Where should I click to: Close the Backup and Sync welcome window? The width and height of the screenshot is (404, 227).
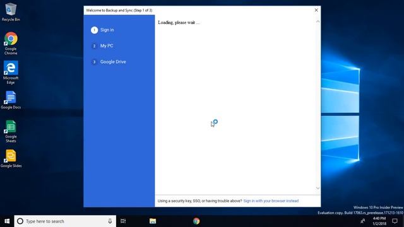coord(316,10)
